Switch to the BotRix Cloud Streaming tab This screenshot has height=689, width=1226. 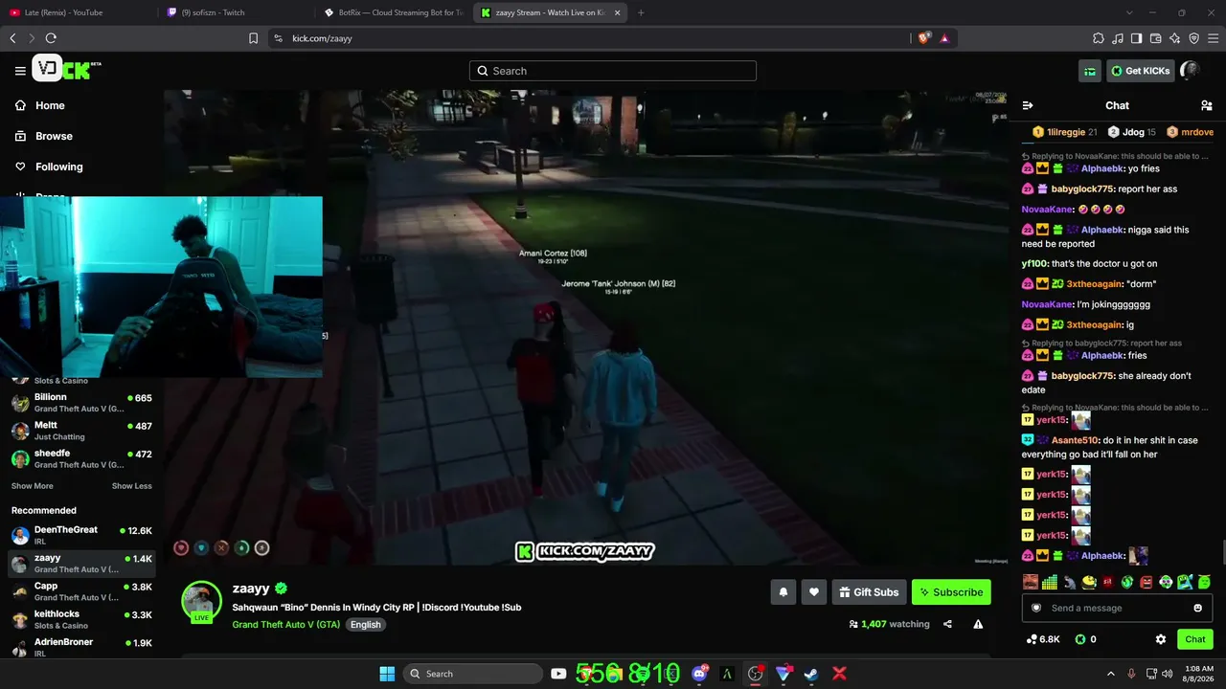pyautogui.click(x=394, y=12)
